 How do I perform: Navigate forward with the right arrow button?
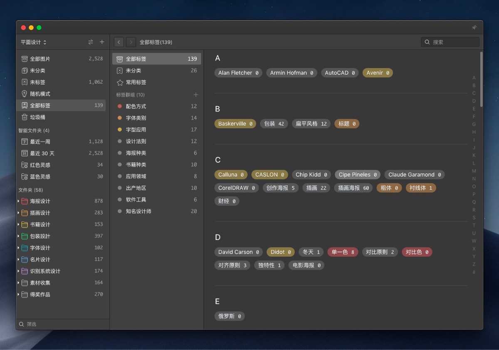click(x=131, y=42)
